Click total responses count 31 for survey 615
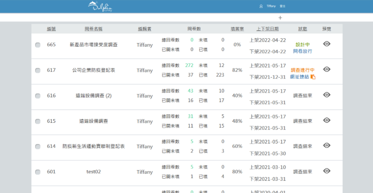Screen dimensions: 373x193 click(191, 116)
